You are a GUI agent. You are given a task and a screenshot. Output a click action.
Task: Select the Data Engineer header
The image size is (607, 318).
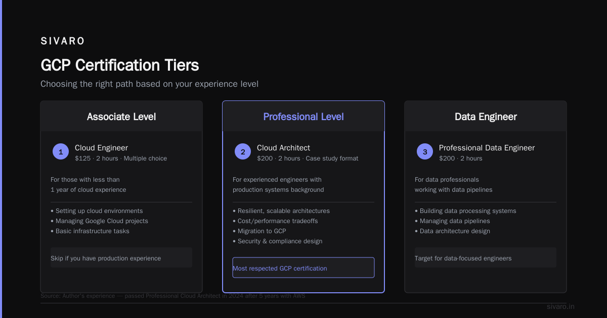[x=486, y=117]
